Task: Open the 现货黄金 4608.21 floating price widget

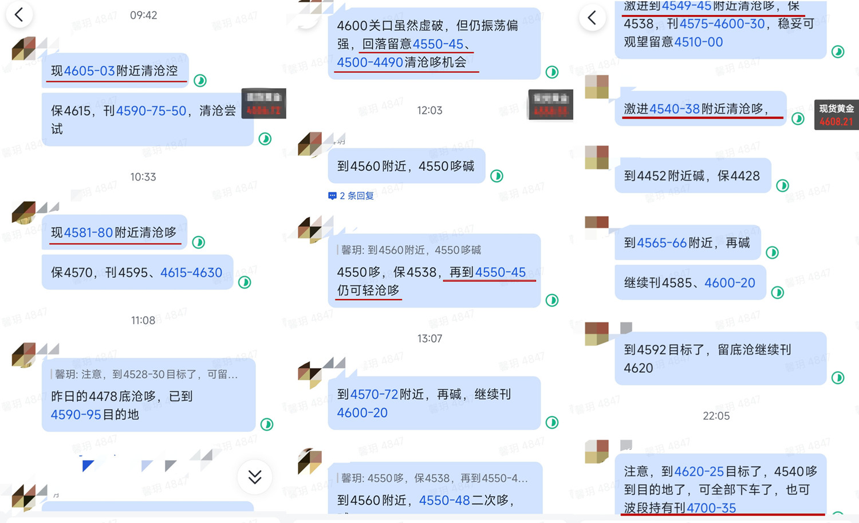Action: 836,115
